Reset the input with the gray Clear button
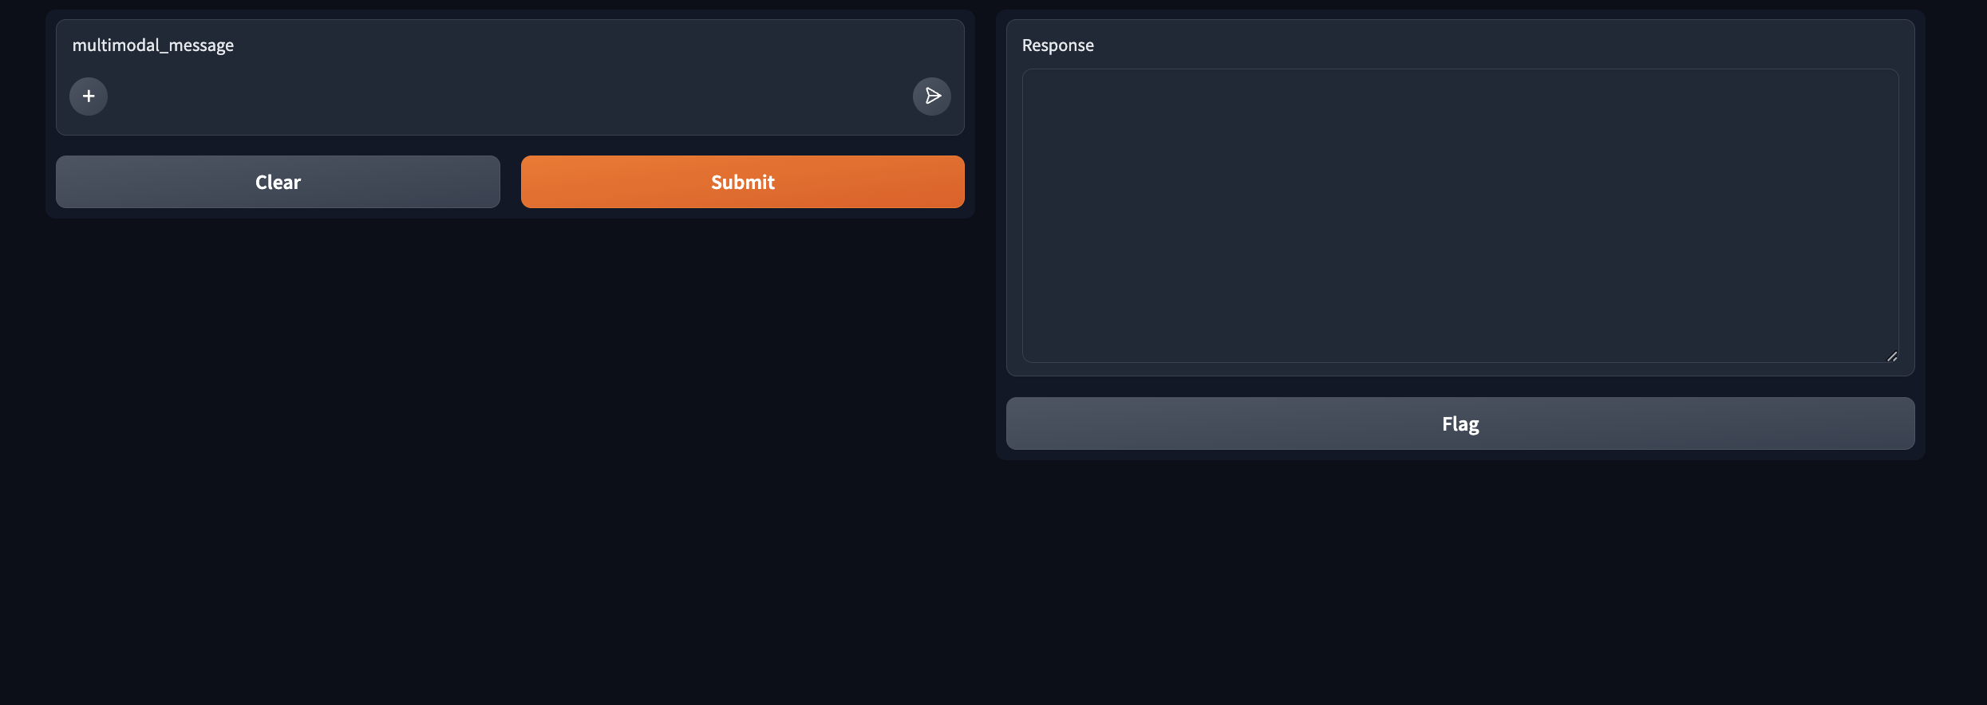Screen dimensions: 1987x705 278,182
